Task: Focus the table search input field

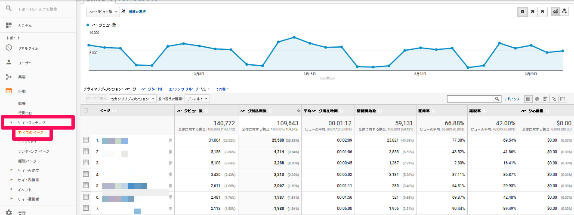Action: tap(470, 99)
